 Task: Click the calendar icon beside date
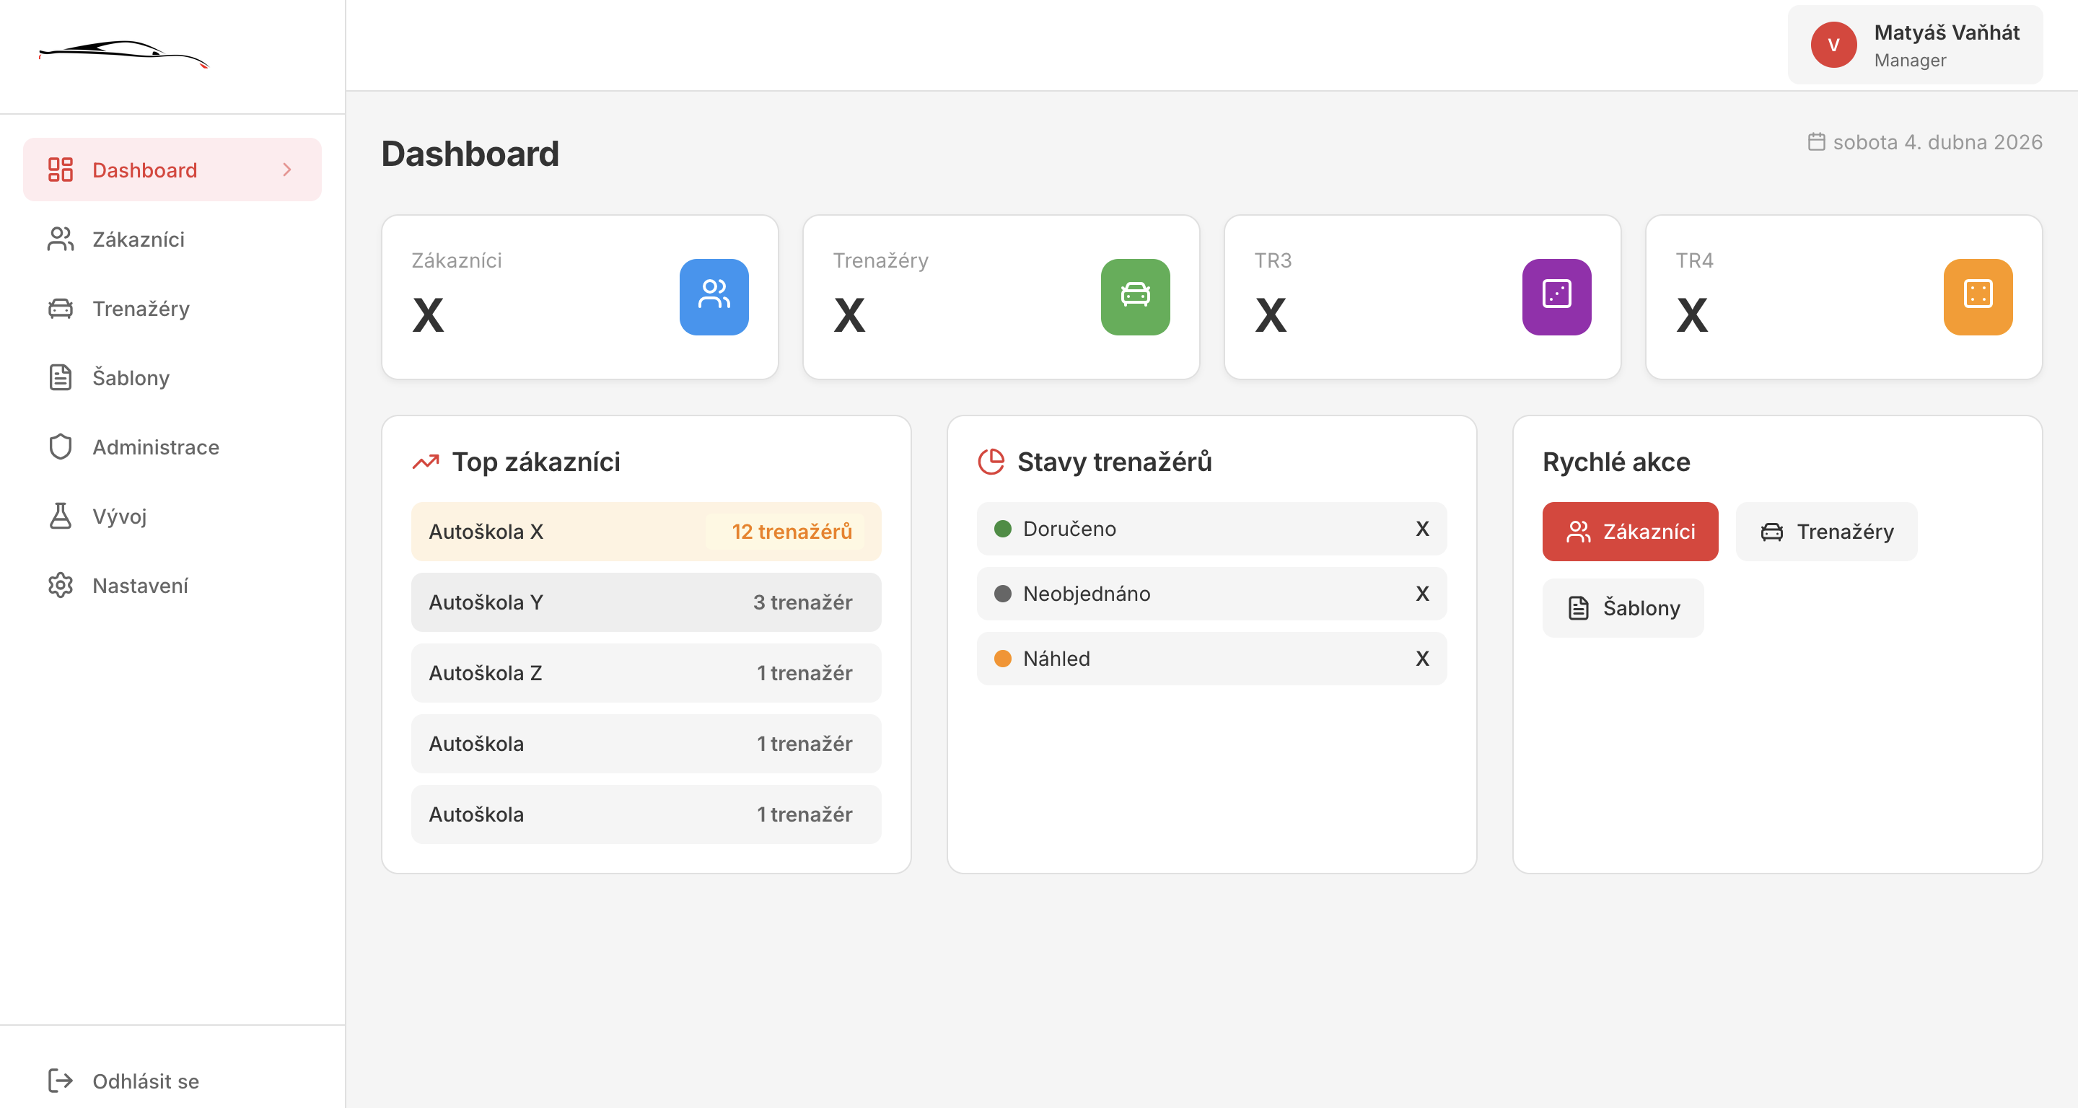click(1815, 142)
